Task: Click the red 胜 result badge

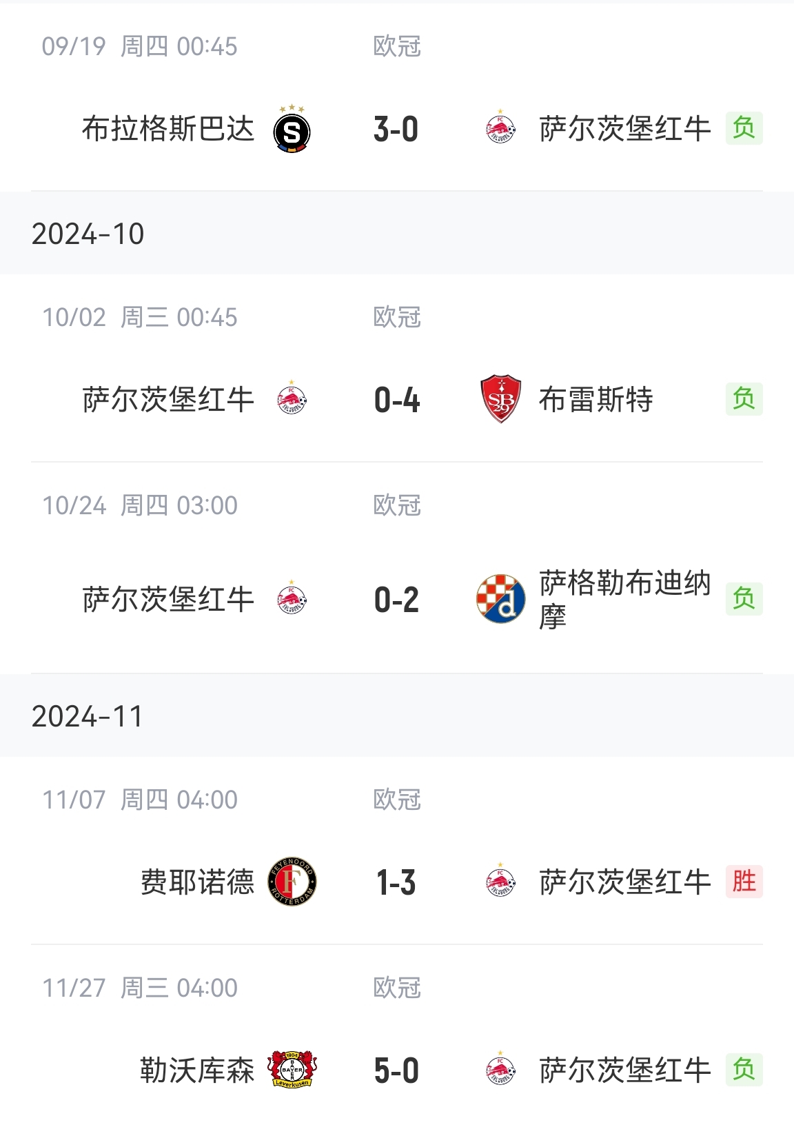Action: point(744,882)
